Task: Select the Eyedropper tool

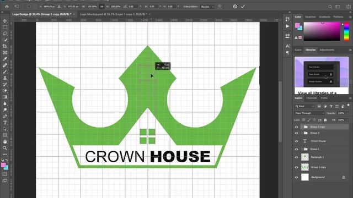Action: 5,59
